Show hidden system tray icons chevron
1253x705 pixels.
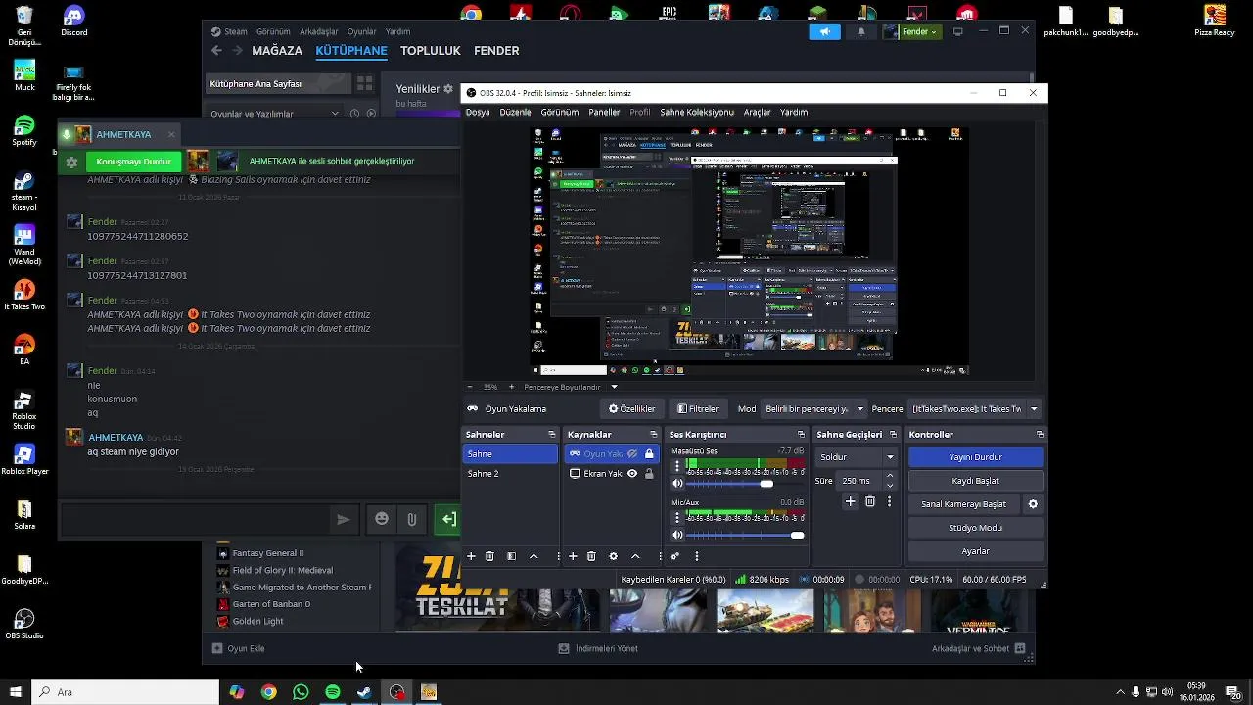[1121, 692]
